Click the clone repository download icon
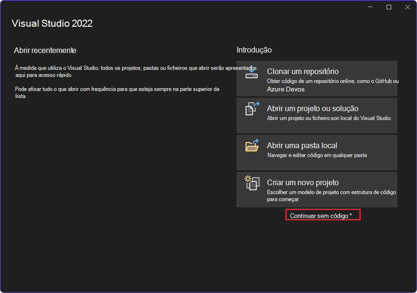 (x=251, y=72)
